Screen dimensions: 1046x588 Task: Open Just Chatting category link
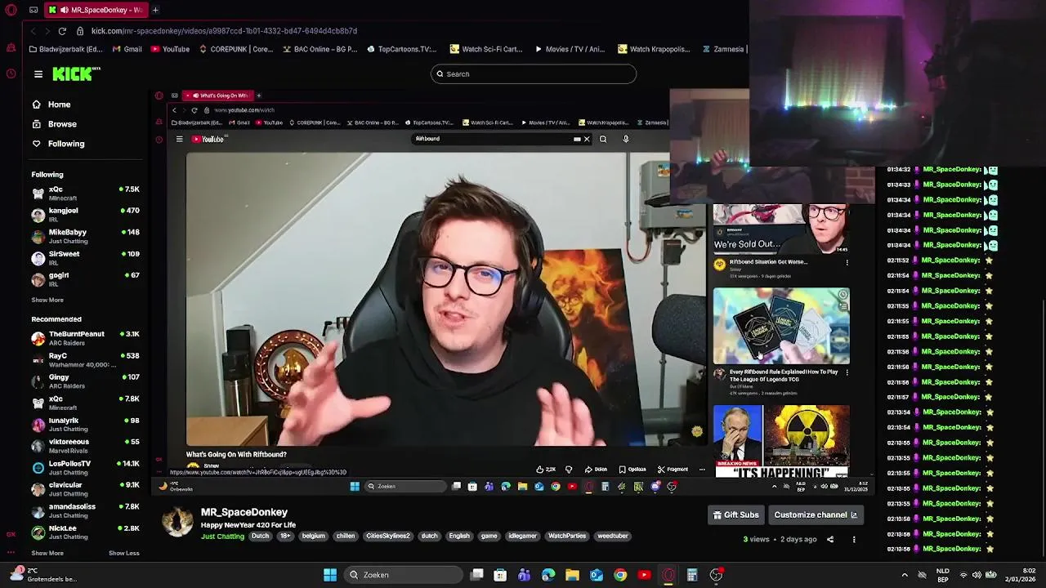[222, 537]
